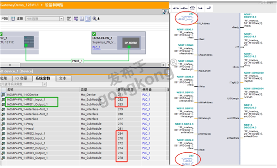Screen dimensions: 277x168
Task: Click the horizontal scrollbar thumb in network view
Action: 10,65
